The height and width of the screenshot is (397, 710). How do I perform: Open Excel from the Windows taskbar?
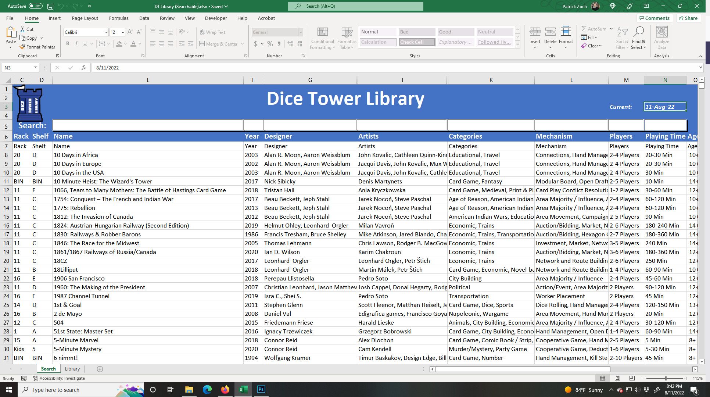click(243, 390)
